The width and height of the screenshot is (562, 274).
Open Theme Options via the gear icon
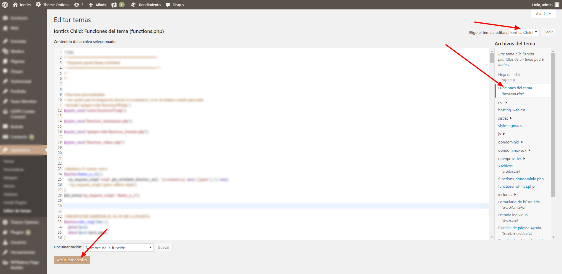click(38, 4)
